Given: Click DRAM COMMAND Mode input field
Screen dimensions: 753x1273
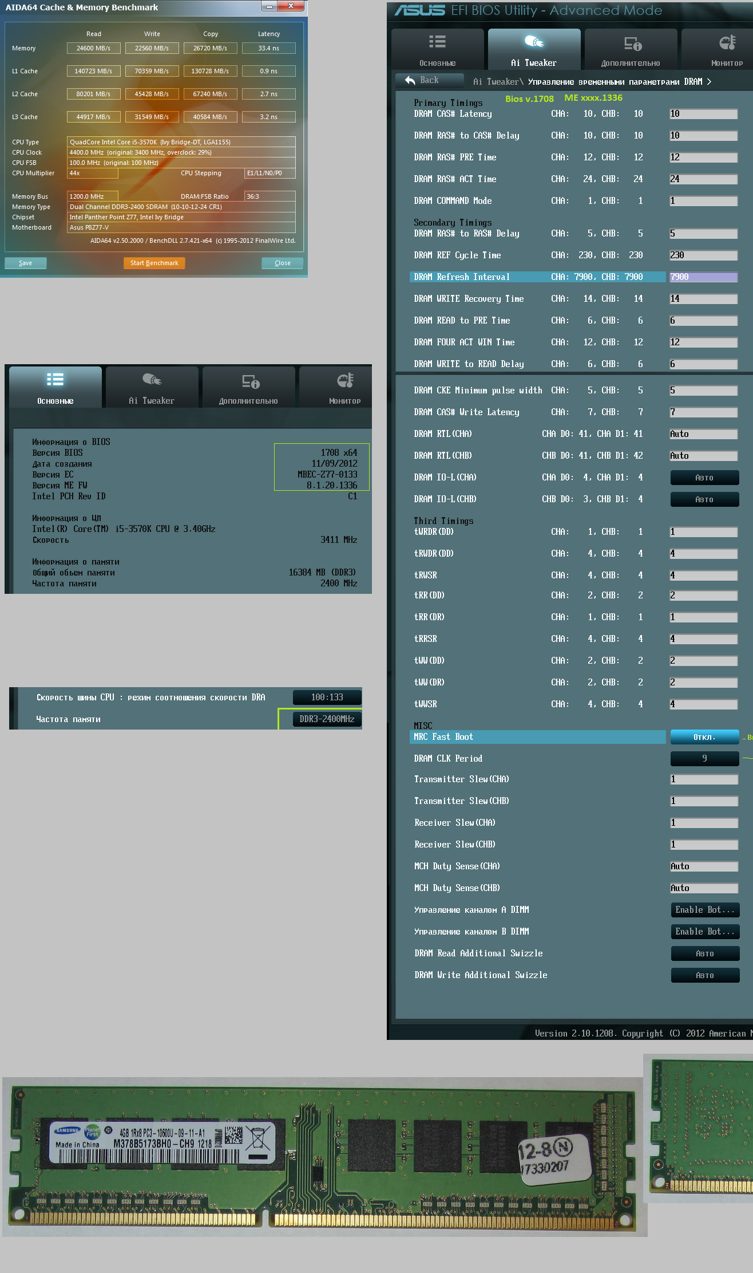Looking at the screenshot, I should [x=704, y=201].
